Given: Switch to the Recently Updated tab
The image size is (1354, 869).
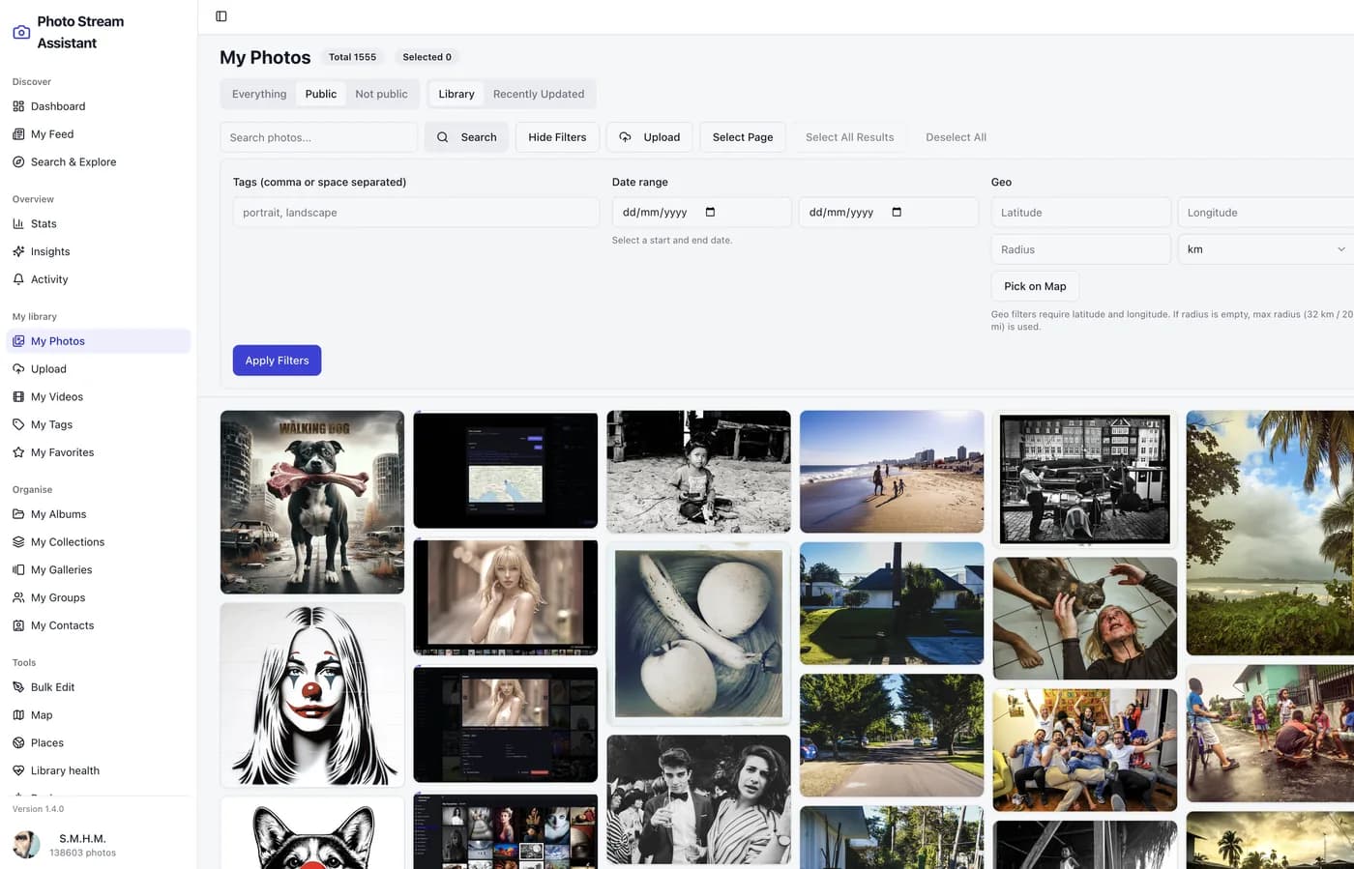Looking at the screenshot, I should coord(539,94).
